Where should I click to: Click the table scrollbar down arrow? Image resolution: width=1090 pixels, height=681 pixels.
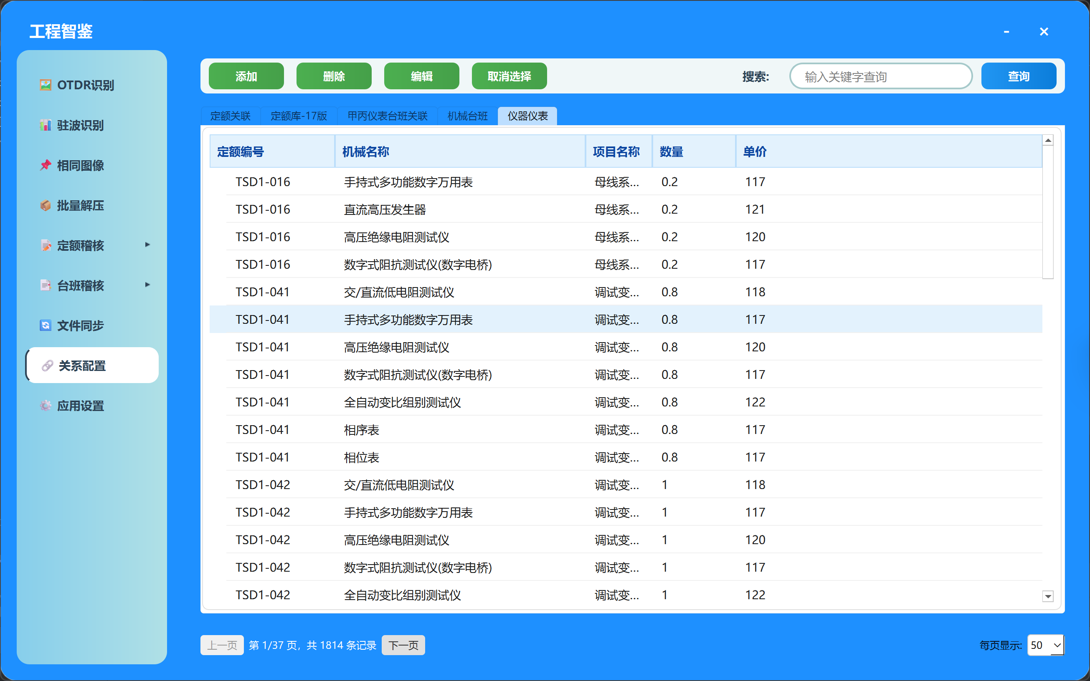1048,596
